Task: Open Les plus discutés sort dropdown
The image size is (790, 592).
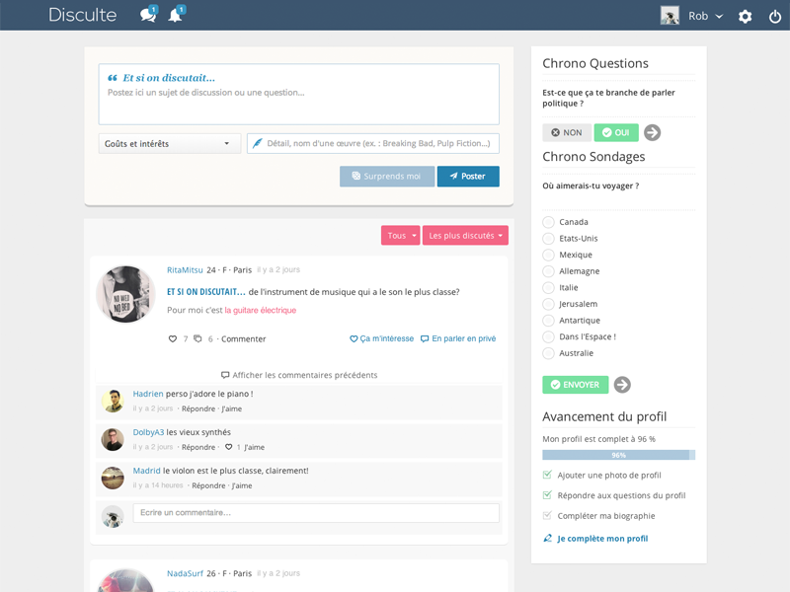Action: tap(465, 235)
